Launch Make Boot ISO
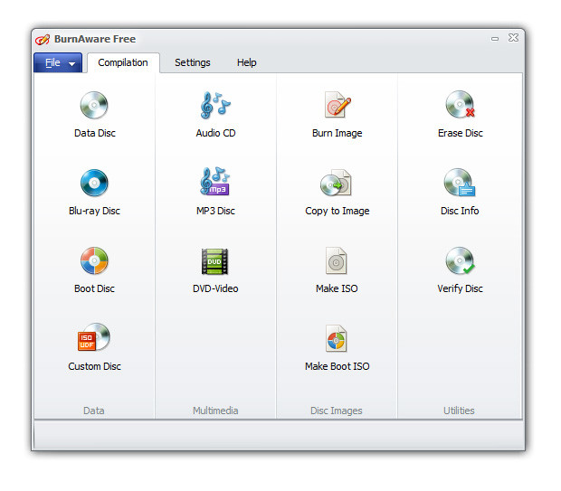561x491 pixels. point(336,338)
